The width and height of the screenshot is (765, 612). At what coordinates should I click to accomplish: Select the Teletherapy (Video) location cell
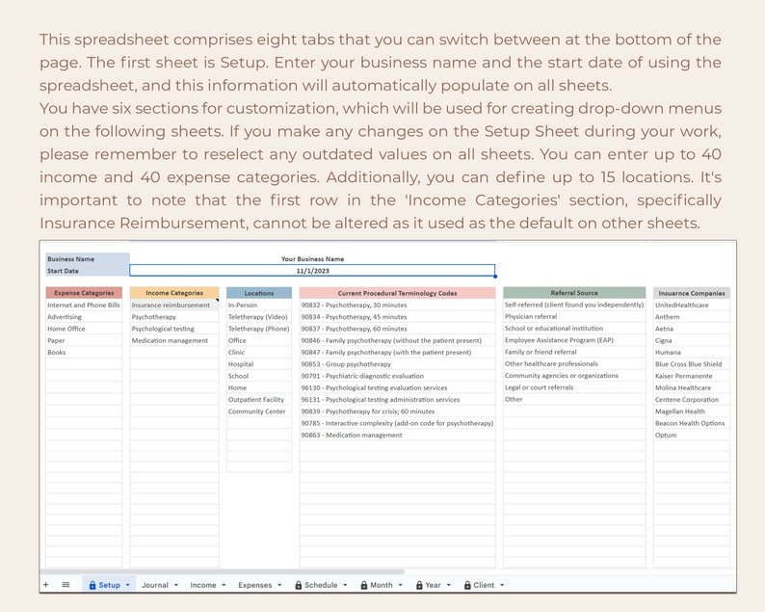click(x=259, y=317)
